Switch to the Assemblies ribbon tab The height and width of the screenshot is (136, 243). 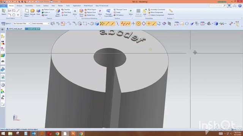[x=29, y=6]
